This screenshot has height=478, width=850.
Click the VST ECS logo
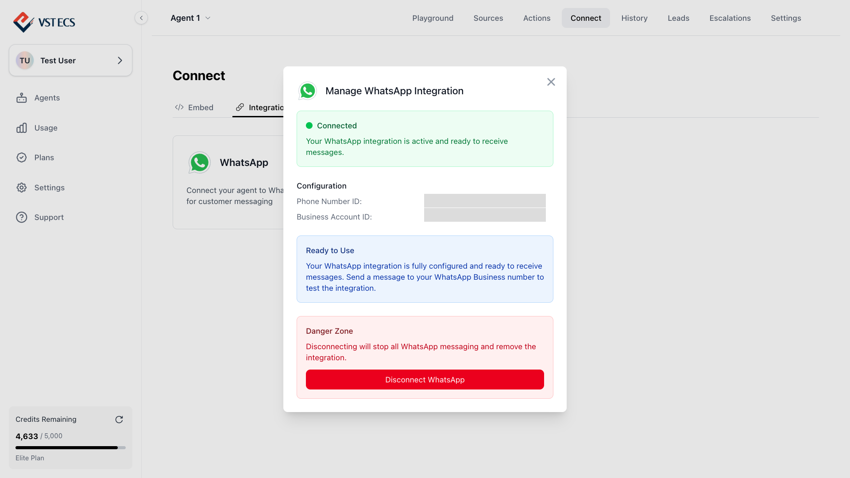(x=44, y=22)
